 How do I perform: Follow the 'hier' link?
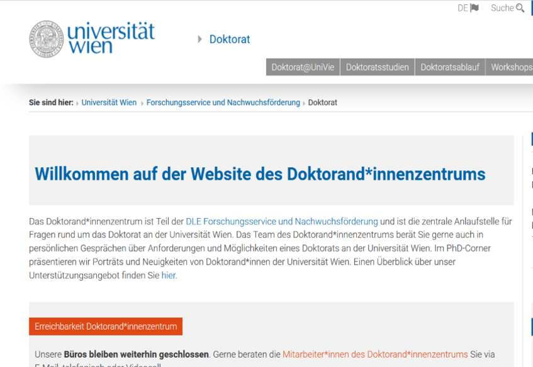point(169,275)
